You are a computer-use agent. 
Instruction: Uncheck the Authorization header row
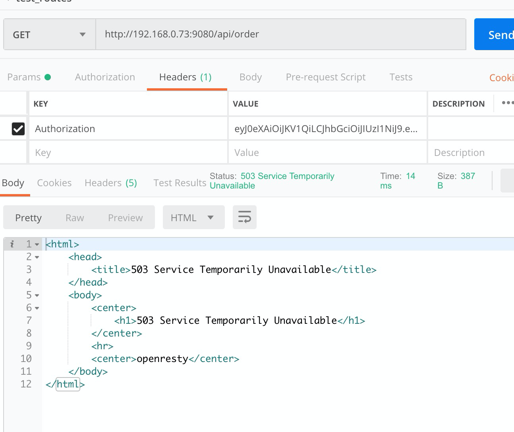18,128
